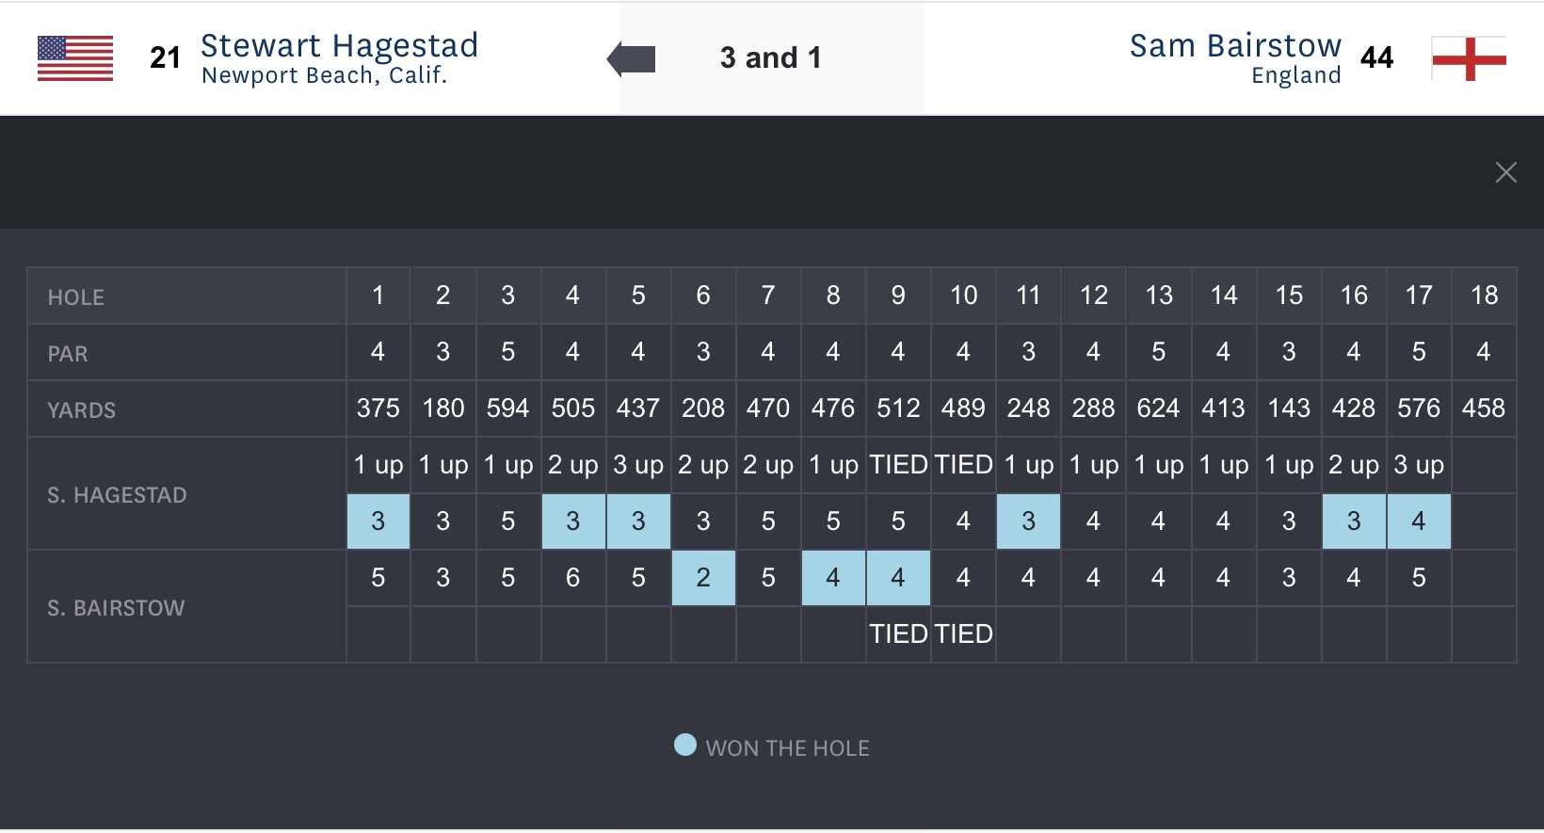1544x833 pixels.
Task: Click the England flag icon
Action: [x=1469, y=58]
